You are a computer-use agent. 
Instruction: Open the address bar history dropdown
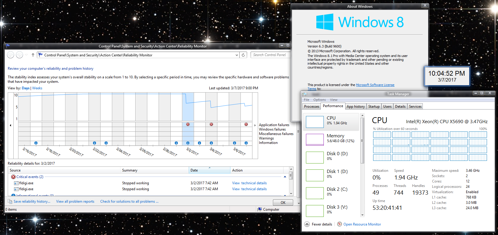click(237, 55)
